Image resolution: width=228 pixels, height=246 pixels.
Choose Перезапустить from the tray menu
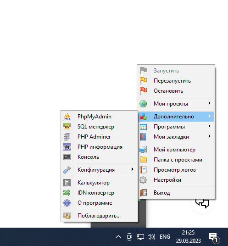(176, 81)
